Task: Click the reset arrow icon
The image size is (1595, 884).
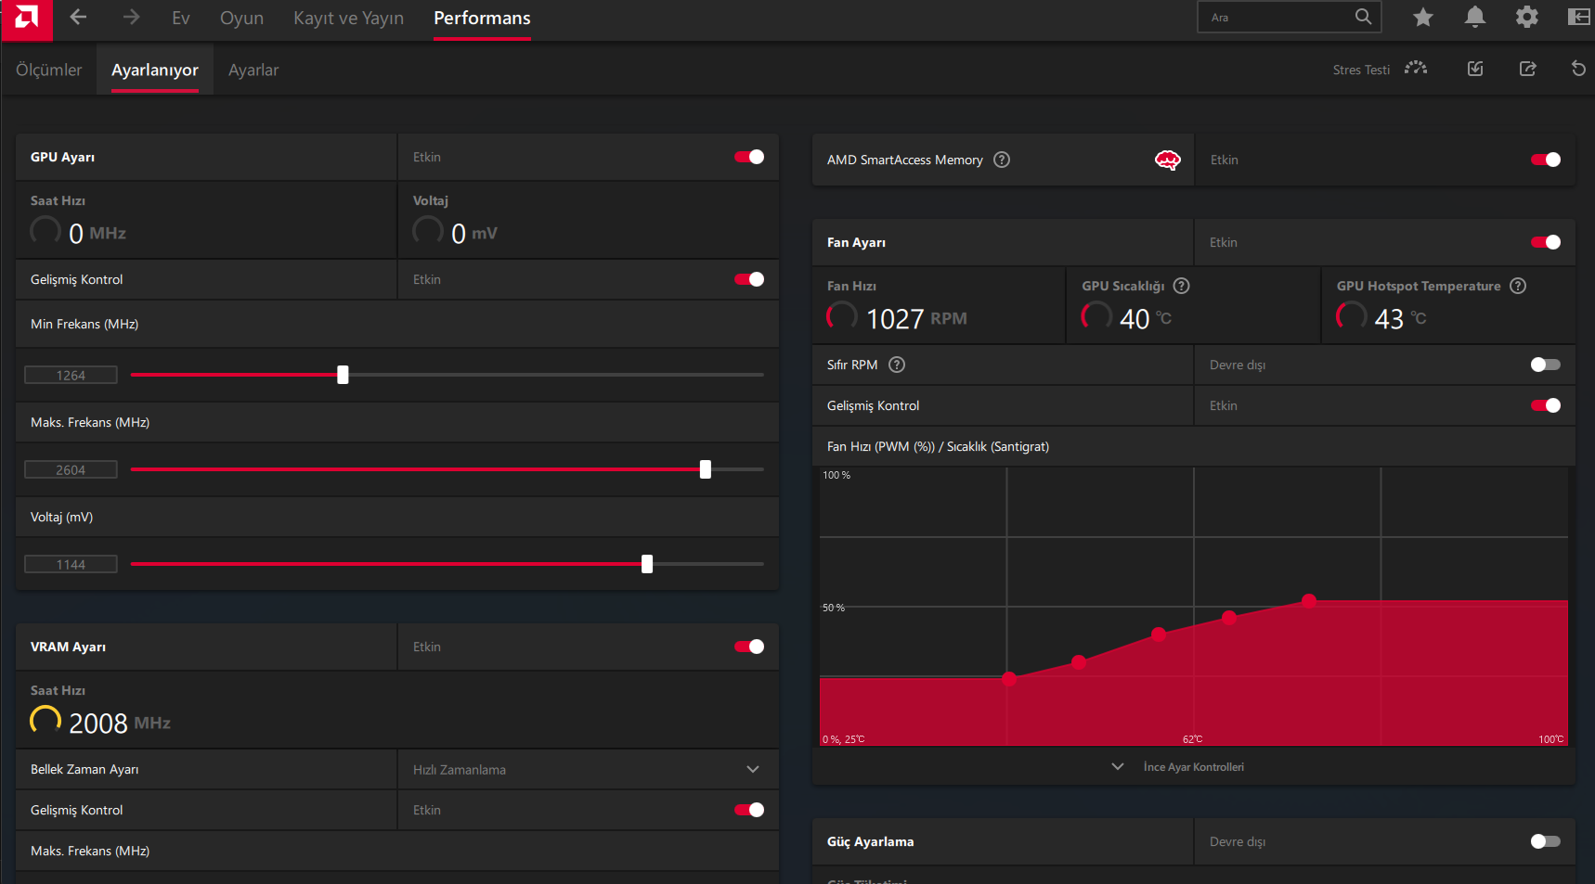Action: (x=1578, y=69)
